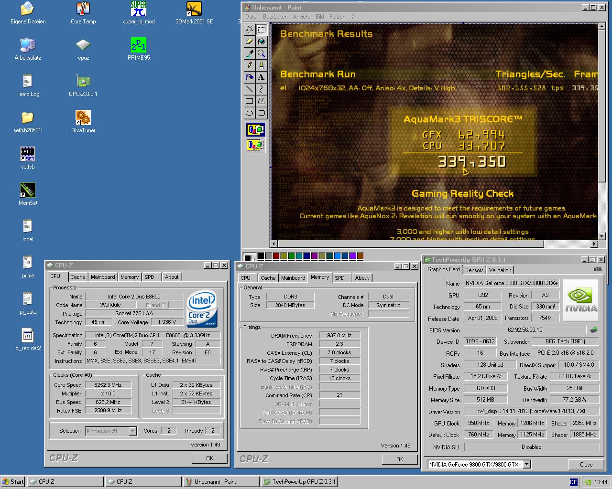Open the 3DMark2001 SE desktop shortcut
The image size is (612, 489).
coord(194,13)
